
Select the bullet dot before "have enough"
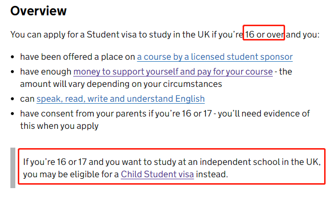[x=12, y=72]
